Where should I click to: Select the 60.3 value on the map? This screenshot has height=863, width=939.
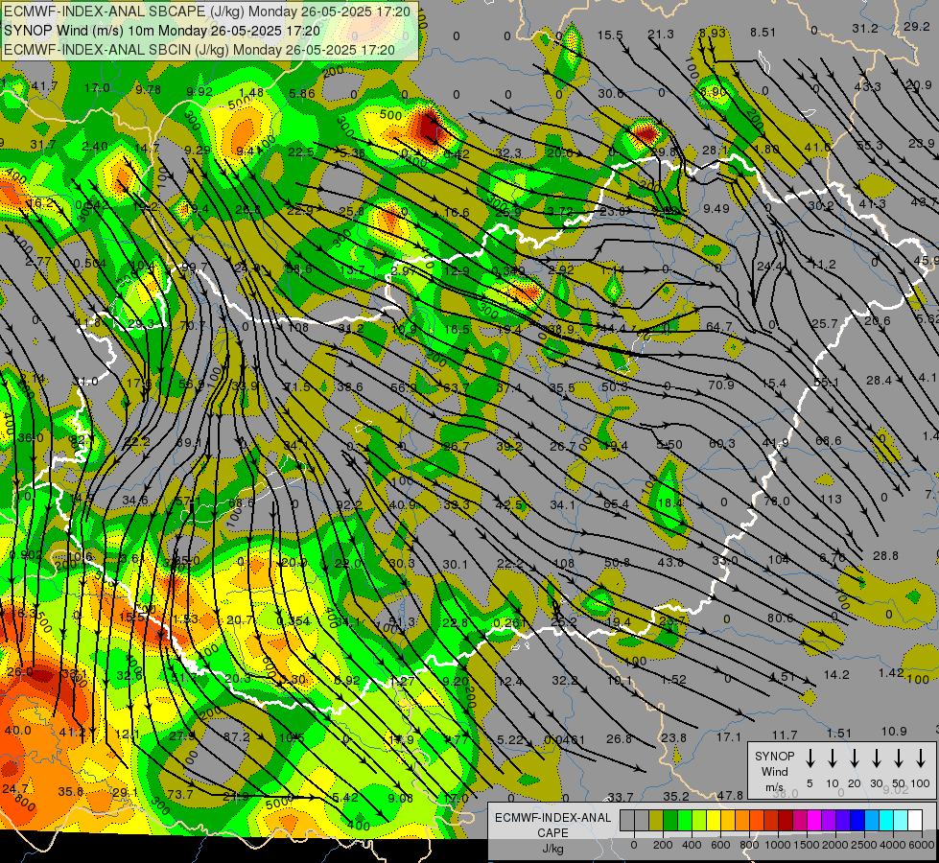(722, 443)
